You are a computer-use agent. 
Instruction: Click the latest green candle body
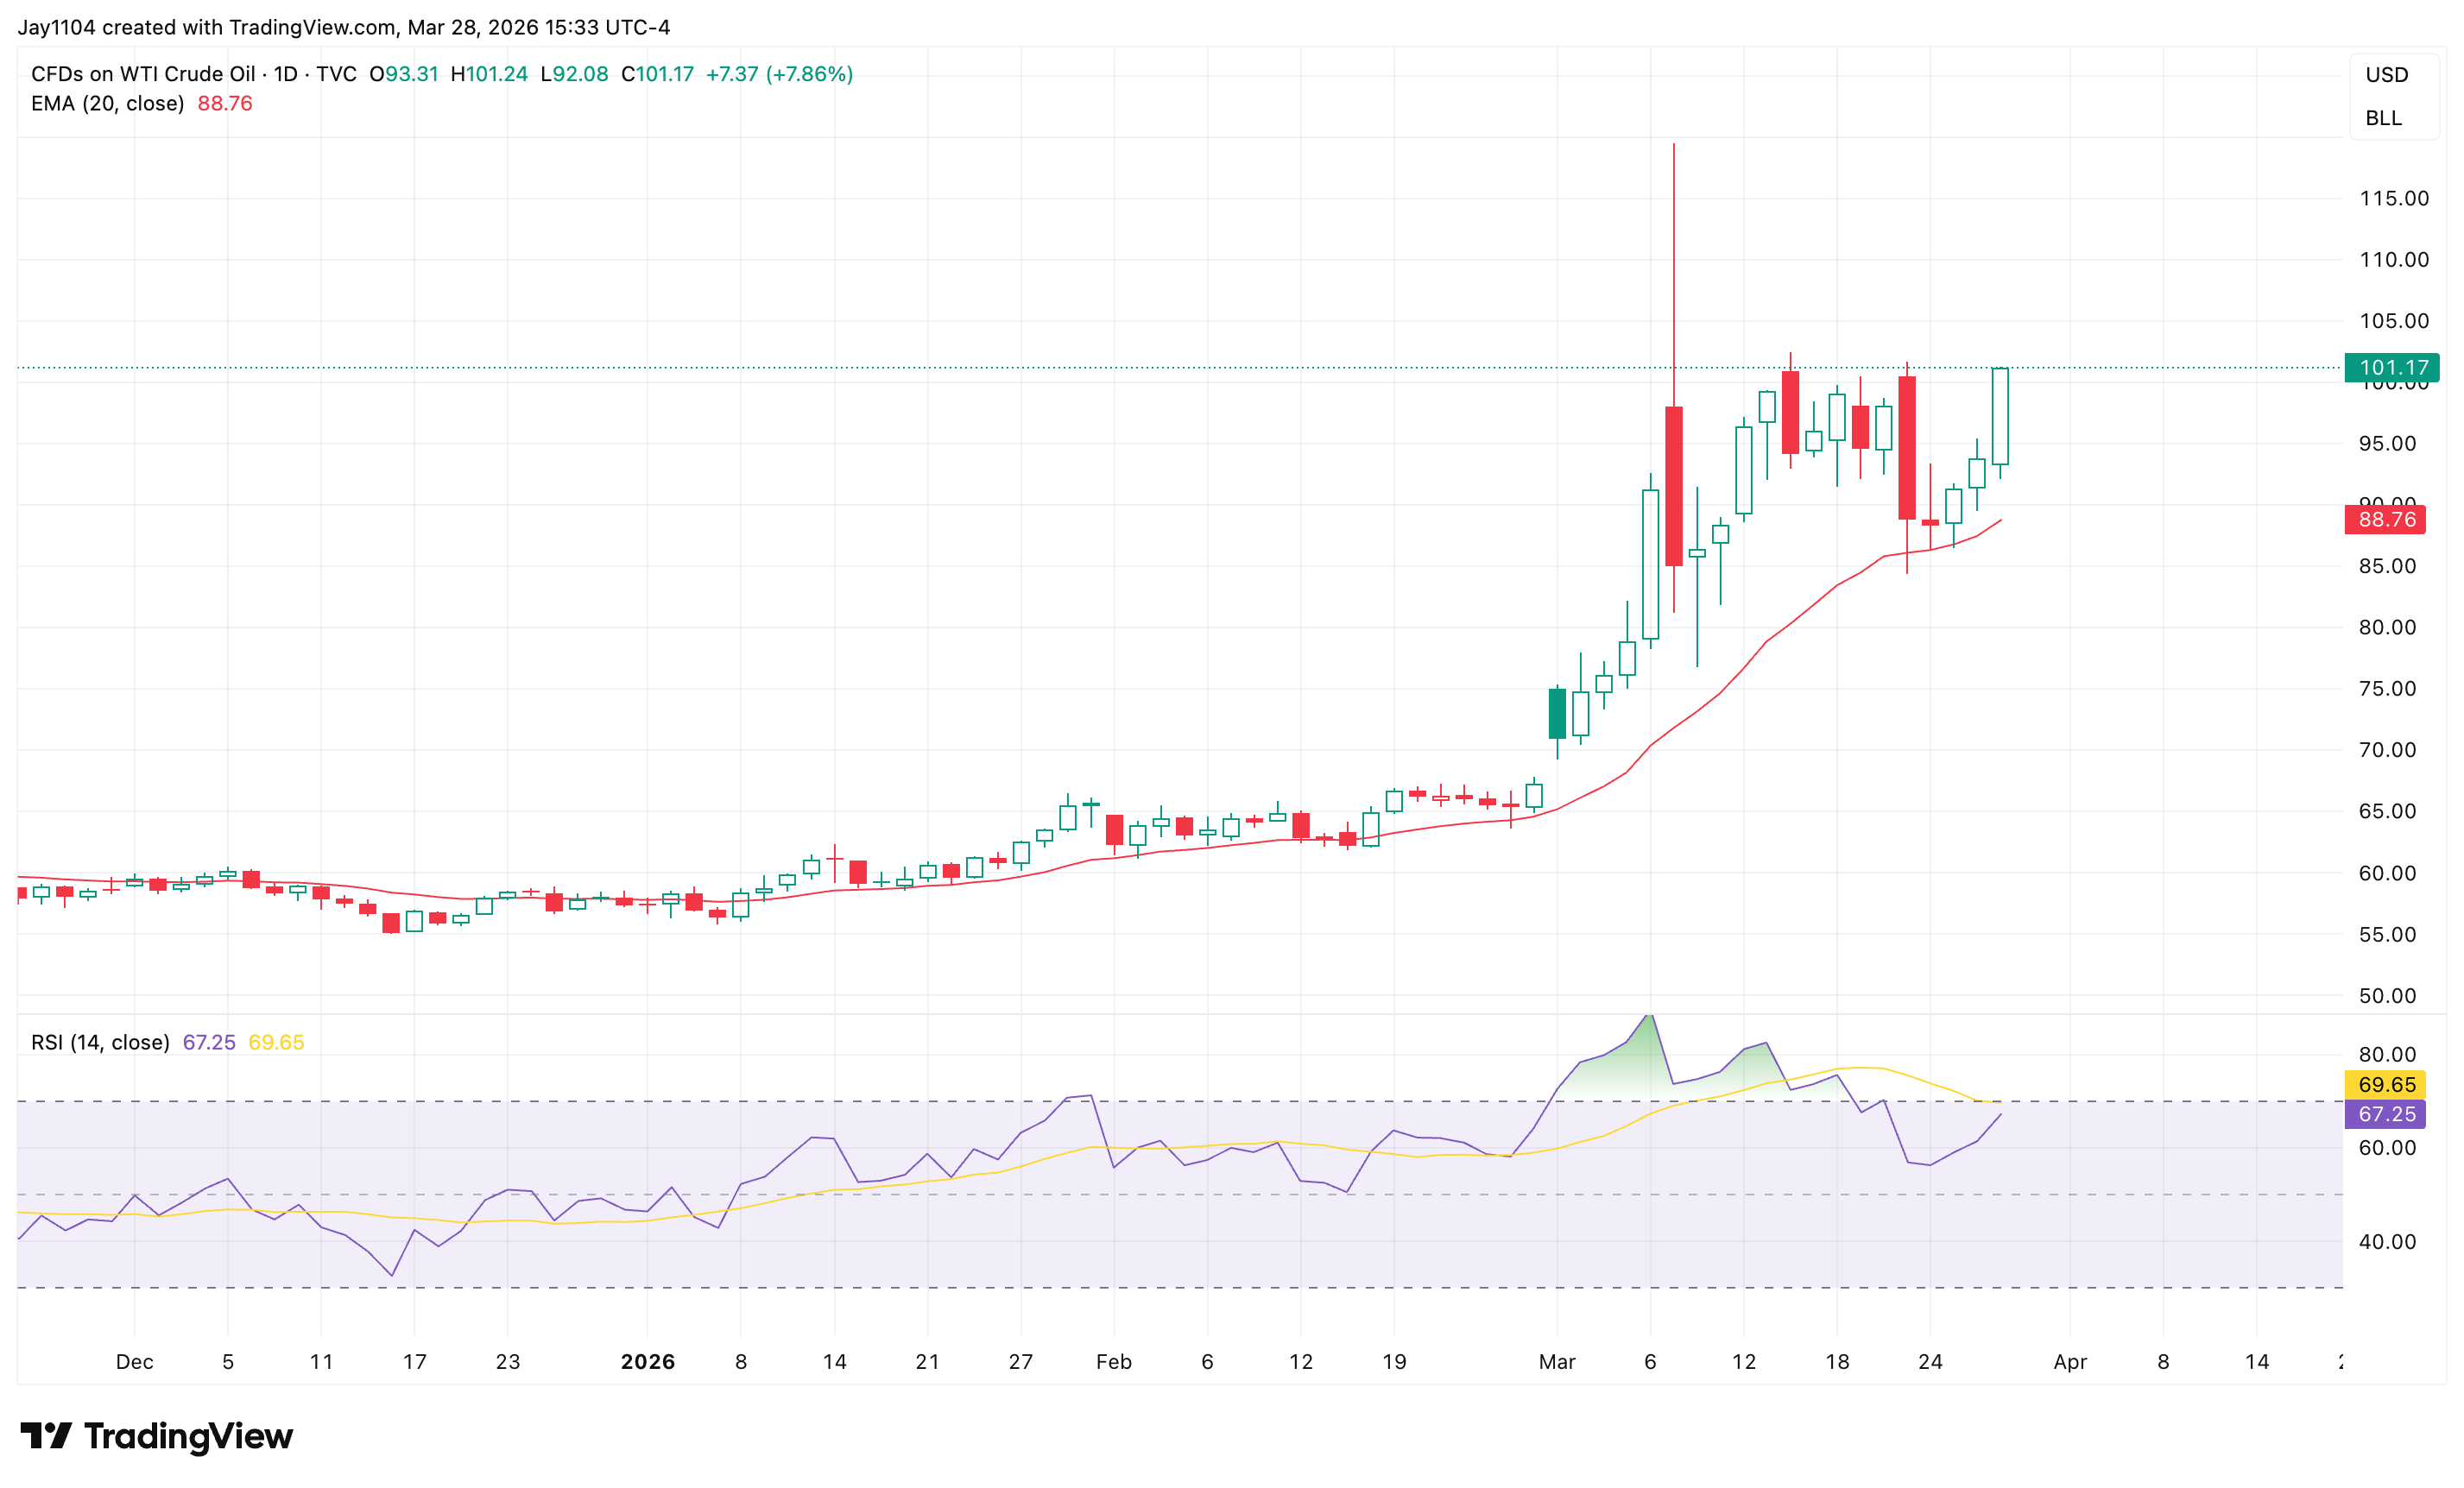(2000, 415)
